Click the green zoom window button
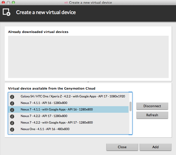This screenshot has height=155, width=176. pos(13,3)
